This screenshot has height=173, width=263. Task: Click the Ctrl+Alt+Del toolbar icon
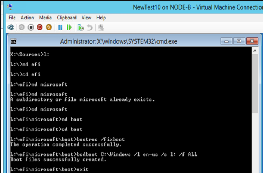point(11,27)
